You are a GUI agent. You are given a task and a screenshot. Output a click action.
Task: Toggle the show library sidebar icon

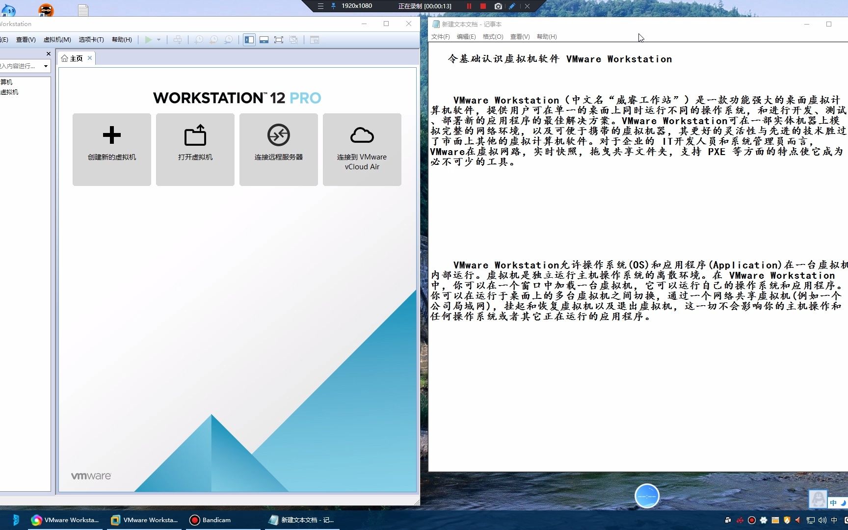[249, 40]
